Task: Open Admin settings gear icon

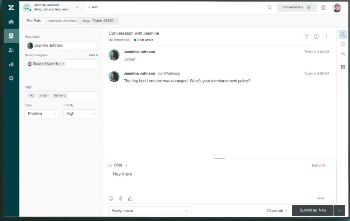Action: pos(11,78)
